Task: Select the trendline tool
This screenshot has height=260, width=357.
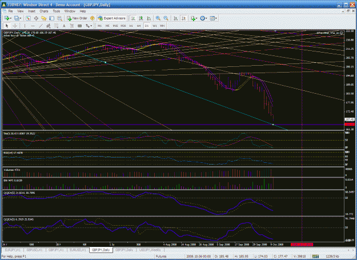Action: (41, 26)
